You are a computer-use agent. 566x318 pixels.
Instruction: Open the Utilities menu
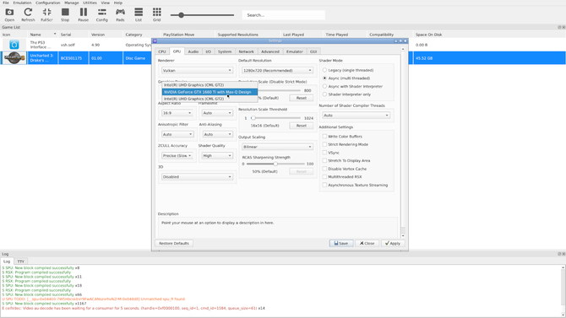(90, 3)
